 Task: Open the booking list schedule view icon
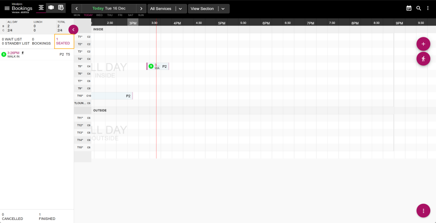[x=61, y=8]
